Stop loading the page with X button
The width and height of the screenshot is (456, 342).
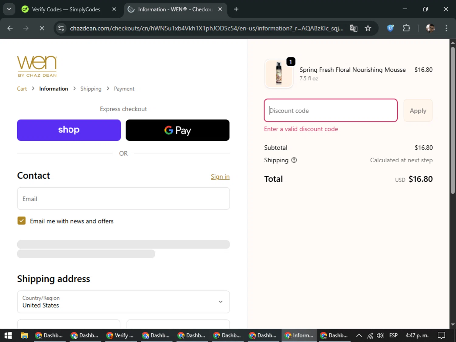[42, 28]
